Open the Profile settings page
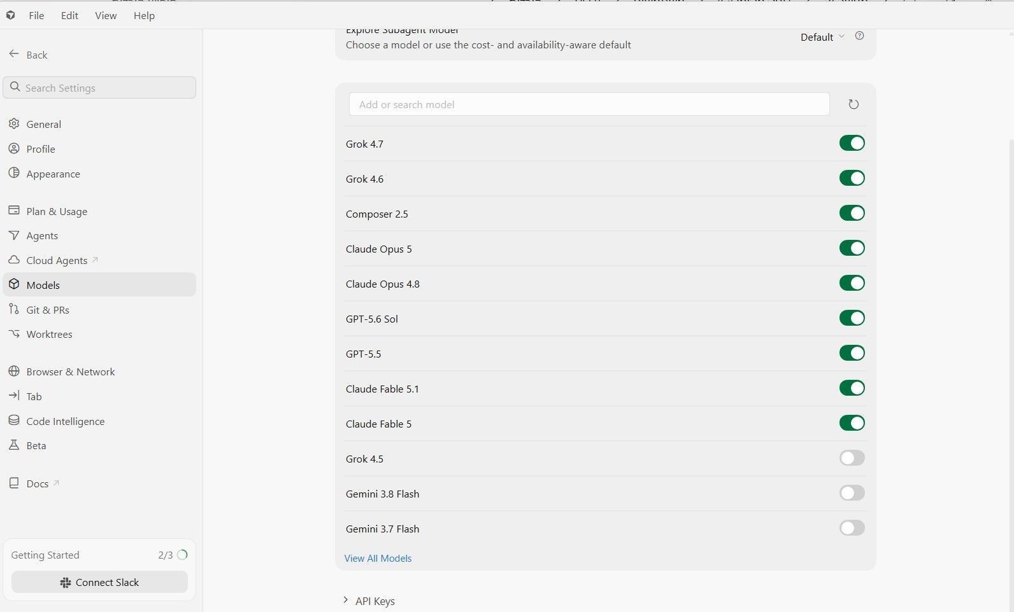Viewport: 1014px width, 612px height. (x=99, y=149)
